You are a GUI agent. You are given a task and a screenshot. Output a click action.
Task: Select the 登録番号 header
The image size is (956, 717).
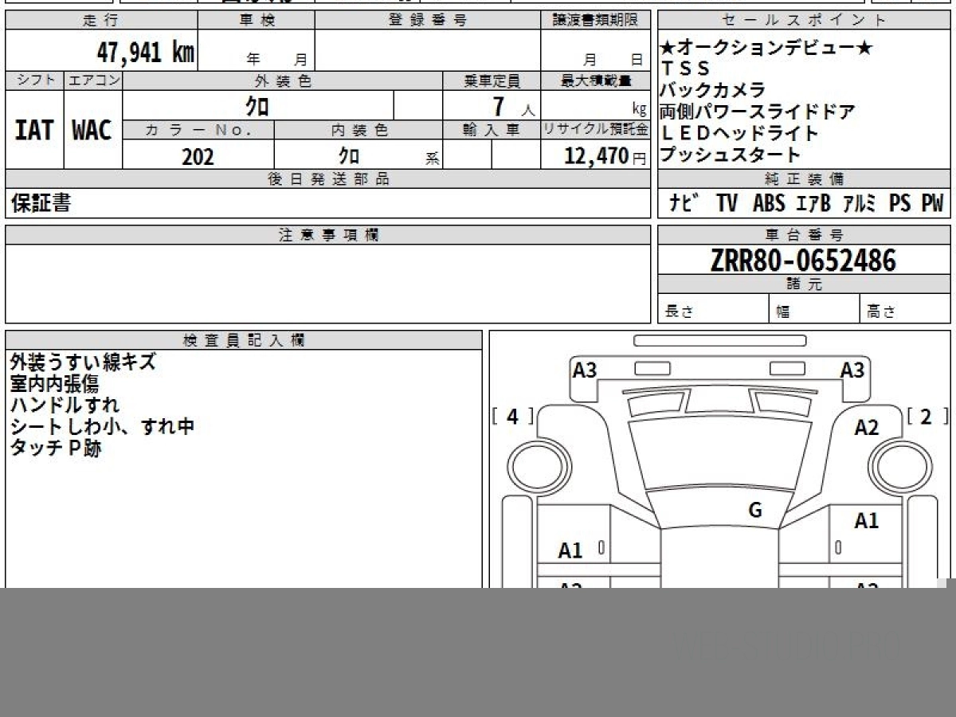click(x=428, y=21)
